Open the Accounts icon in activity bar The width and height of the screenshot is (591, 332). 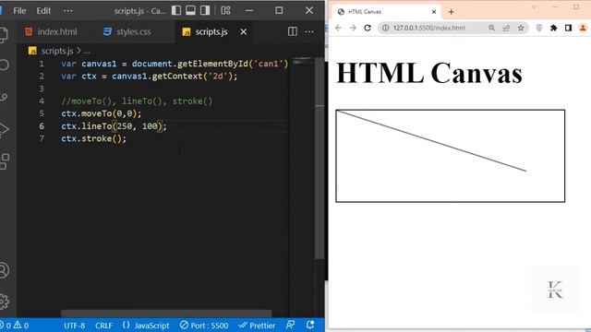4,270
